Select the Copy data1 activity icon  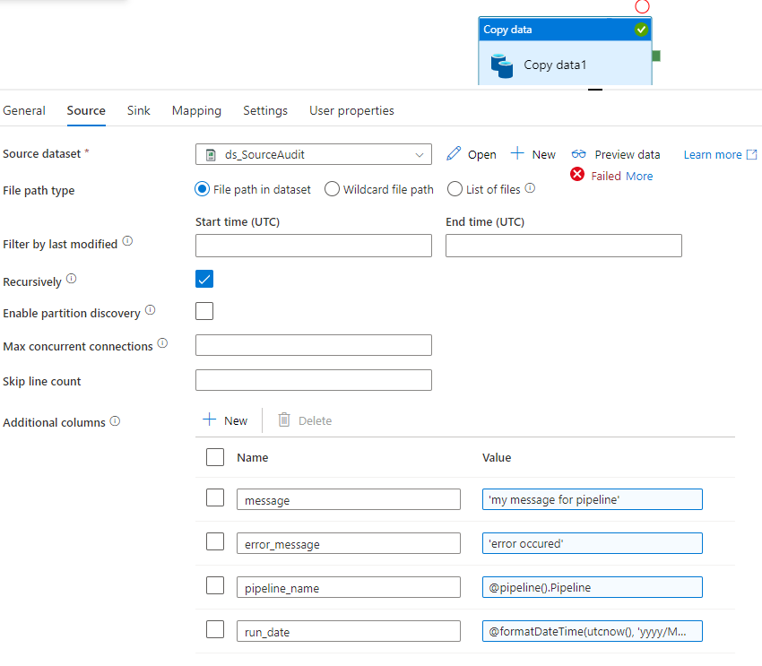pos(503,65)
